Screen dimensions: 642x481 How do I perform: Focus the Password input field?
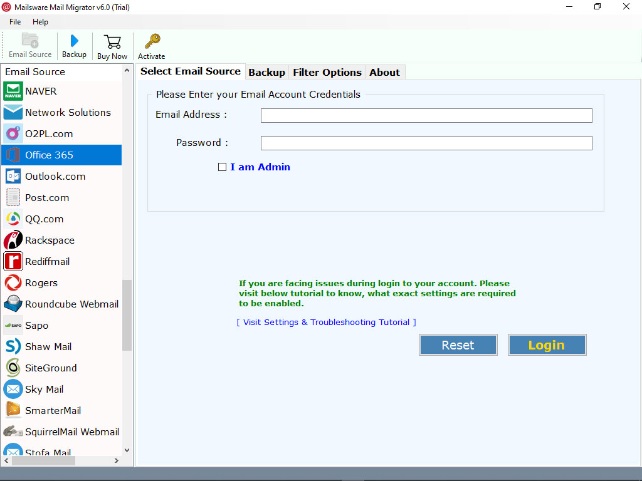426,143
